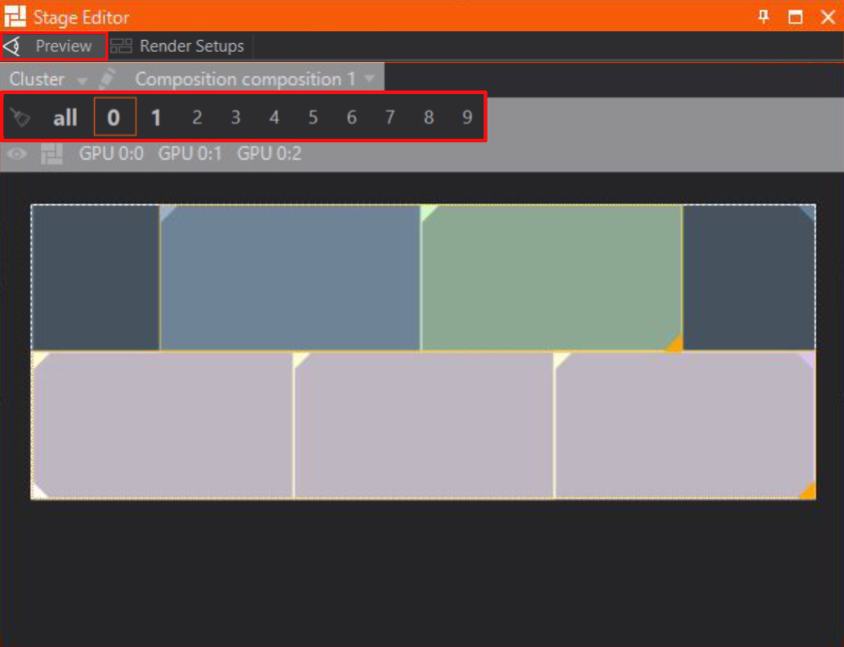Toggle the eye visibility icon
This screenshot has width=844, height=647.
(18, 154)
